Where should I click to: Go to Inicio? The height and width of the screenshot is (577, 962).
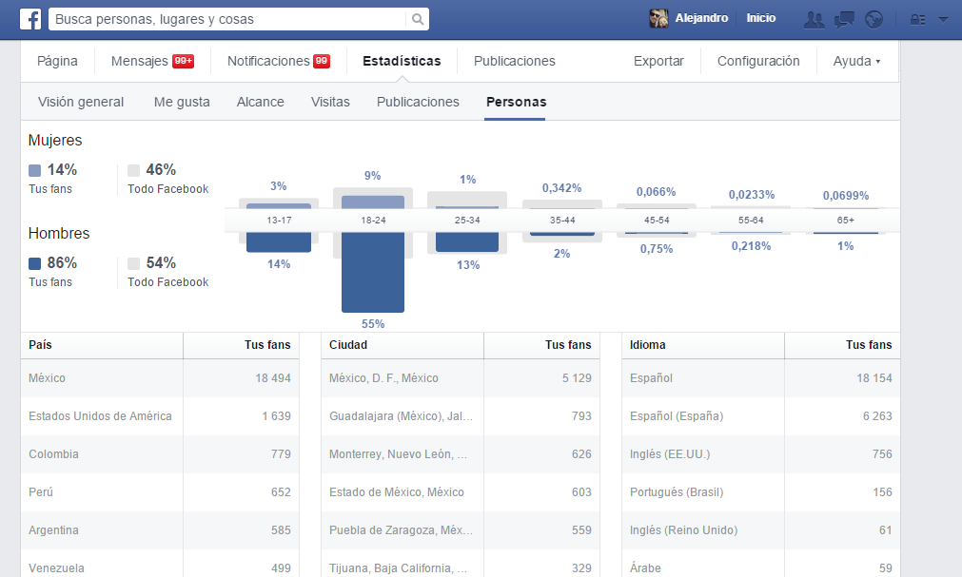[x=761, y=18]
